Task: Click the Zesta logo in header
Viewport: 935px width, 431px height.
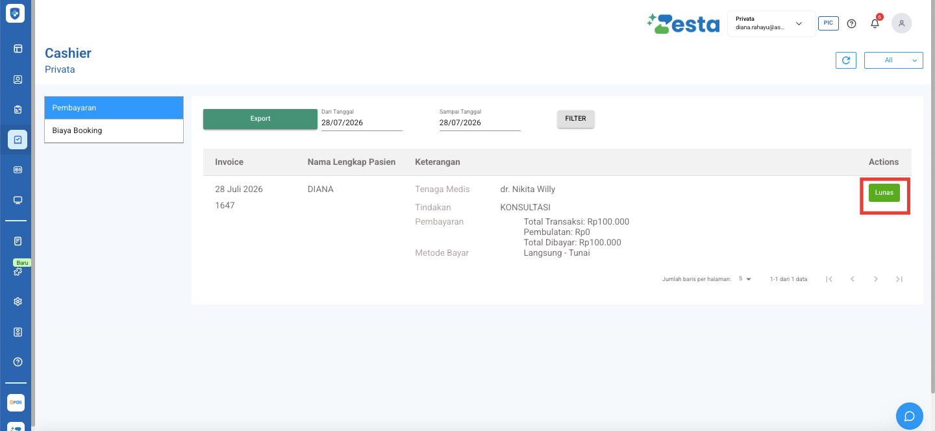Action: (x=683, y=23)
